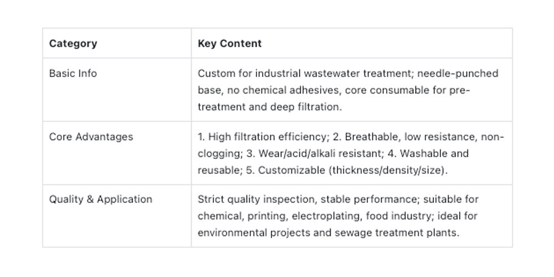Click "Customizable (thickness/density/size)" text
554x277 pixels.
(352, 170)
